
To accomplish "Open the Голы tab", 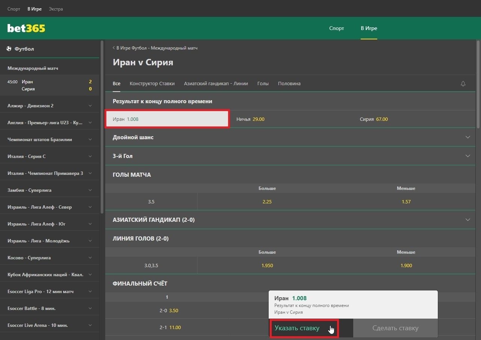I will [x=263, y=84].
